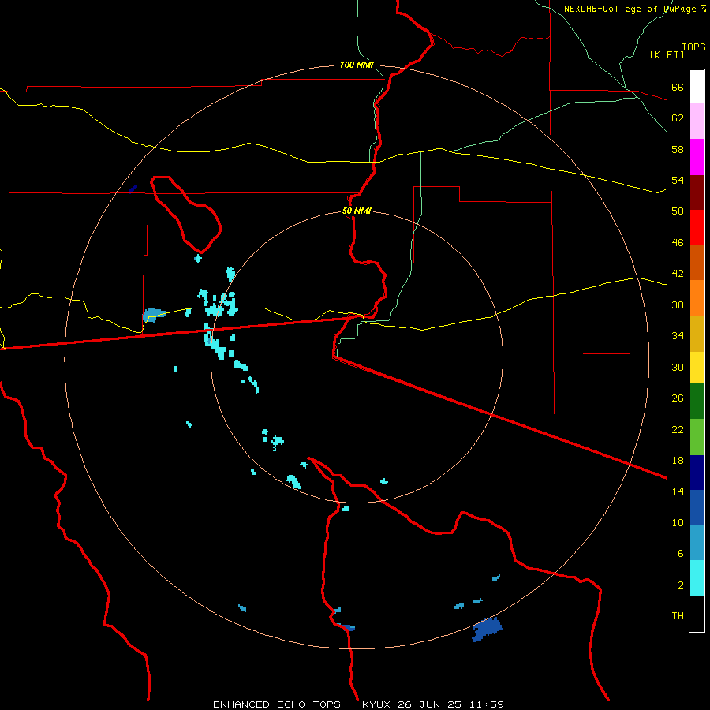Click the 54 legend value
The width and height of the screenshot is (710, 710).
tap(678, 180)
